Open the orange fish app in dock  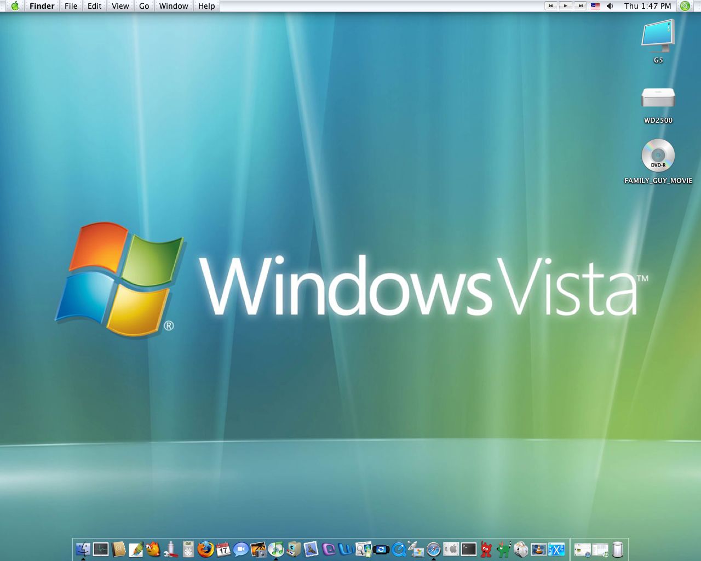pyautogui.click(x=153, y=549)
